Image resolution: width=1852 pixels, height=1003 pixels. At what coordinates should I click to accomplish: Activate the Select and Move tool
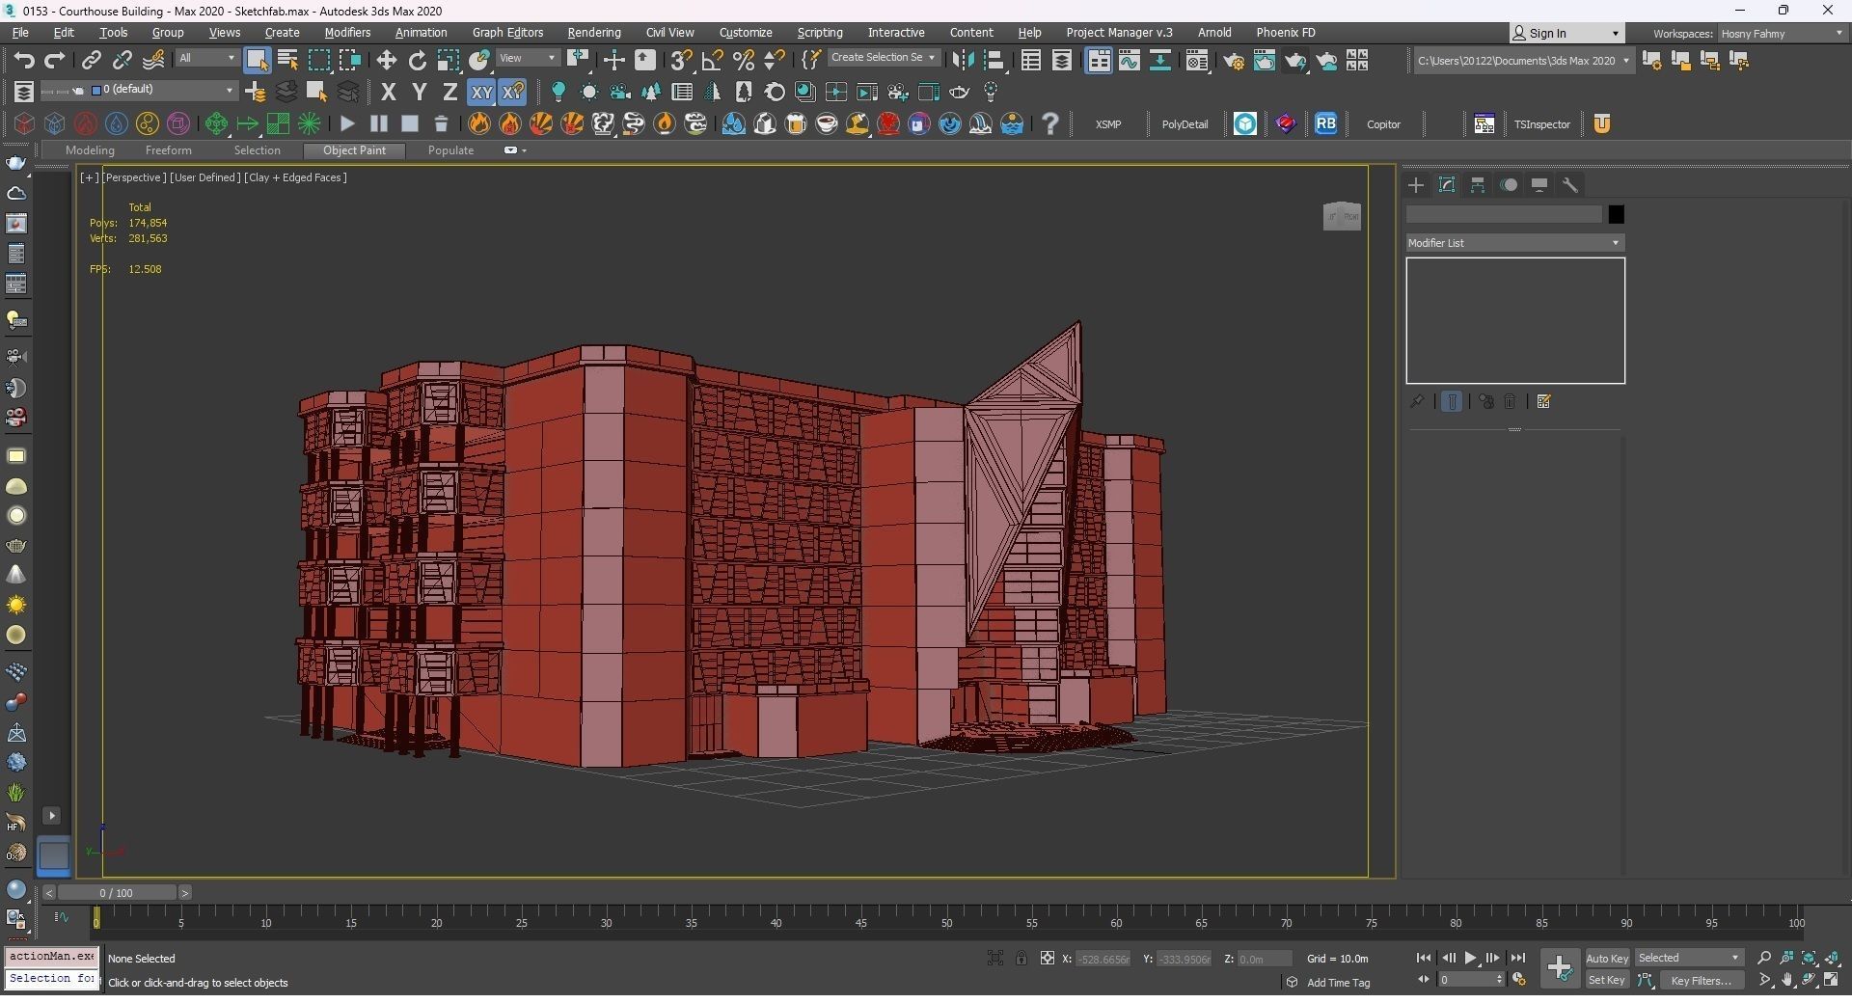coord(386,61)
